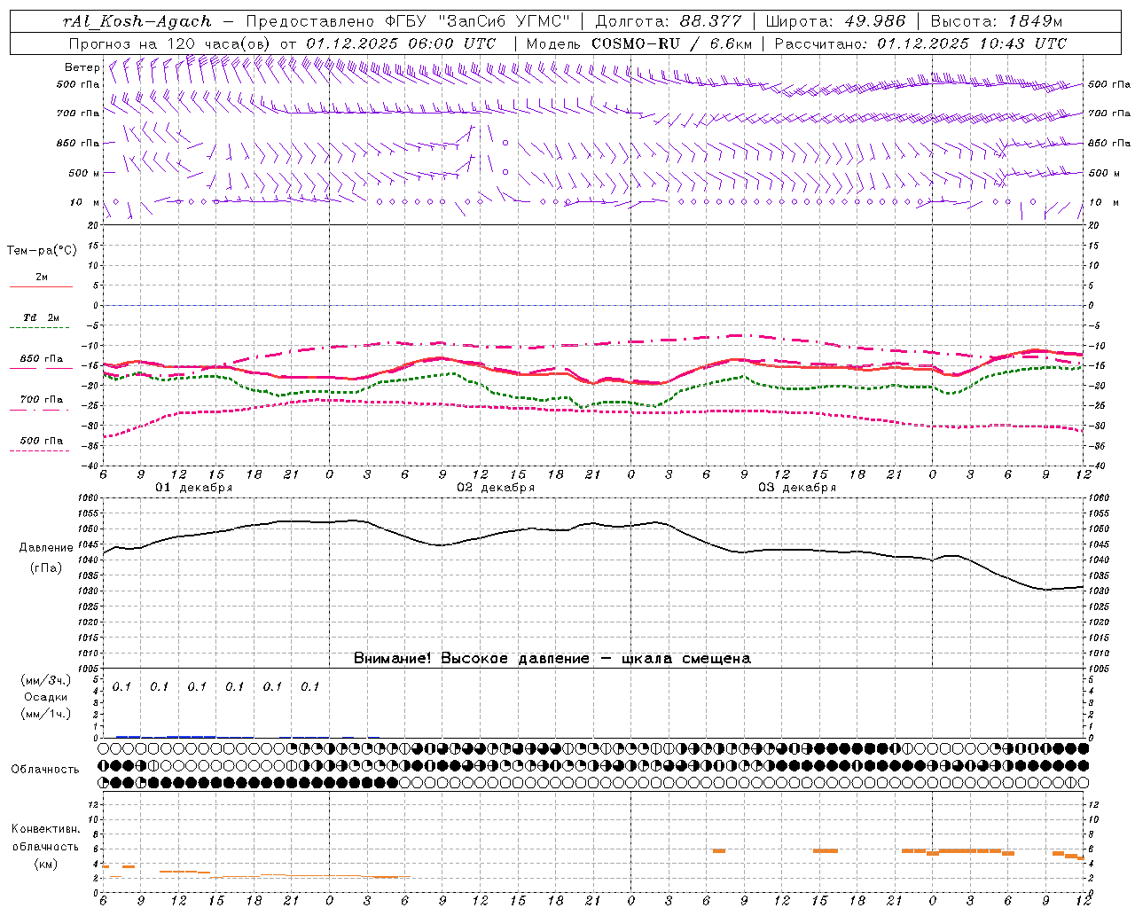Click the Модель COSMO-RU / 6.6км label
The width and height of the screenshot is (1135, 908).
tap(638, 43)
